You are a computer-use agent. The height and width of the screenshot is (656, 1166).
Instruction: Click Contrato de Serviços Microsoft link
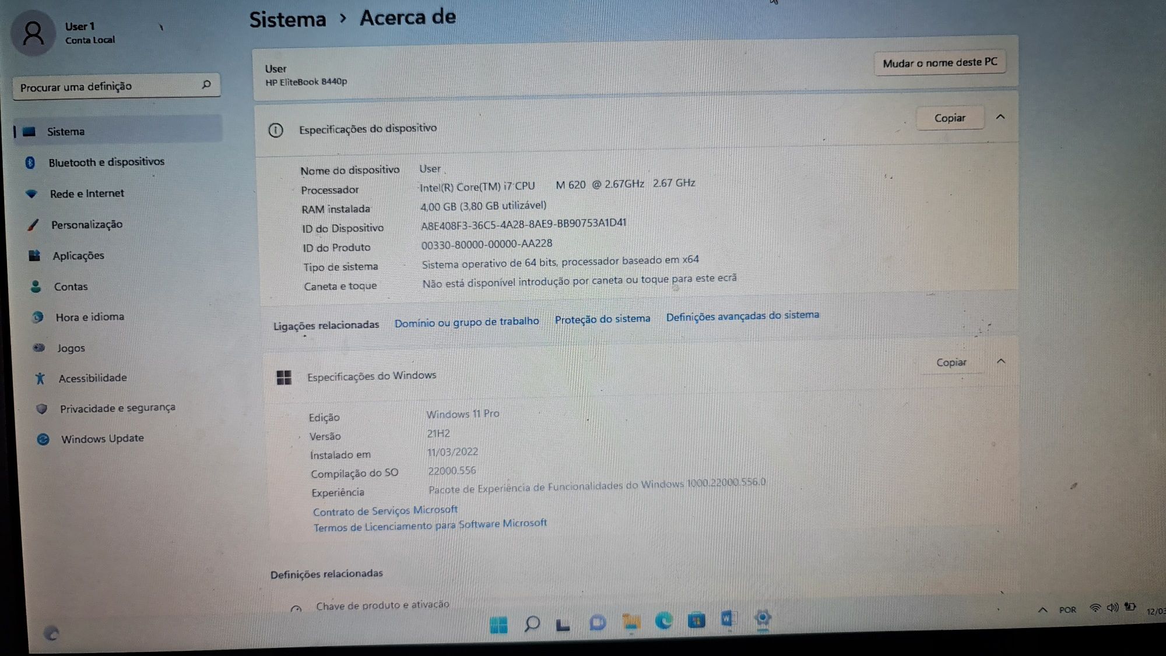384,509
